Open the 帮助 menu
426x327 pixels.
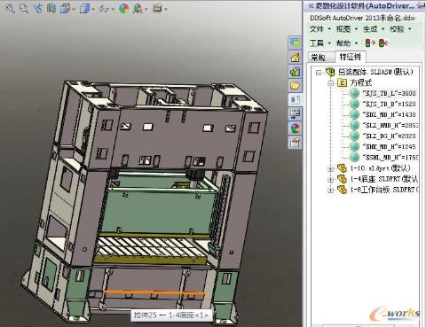pos(346,43)
